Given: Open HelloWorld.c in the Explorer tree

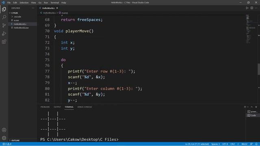Looking at the screenshot, I should click(20, 24).
